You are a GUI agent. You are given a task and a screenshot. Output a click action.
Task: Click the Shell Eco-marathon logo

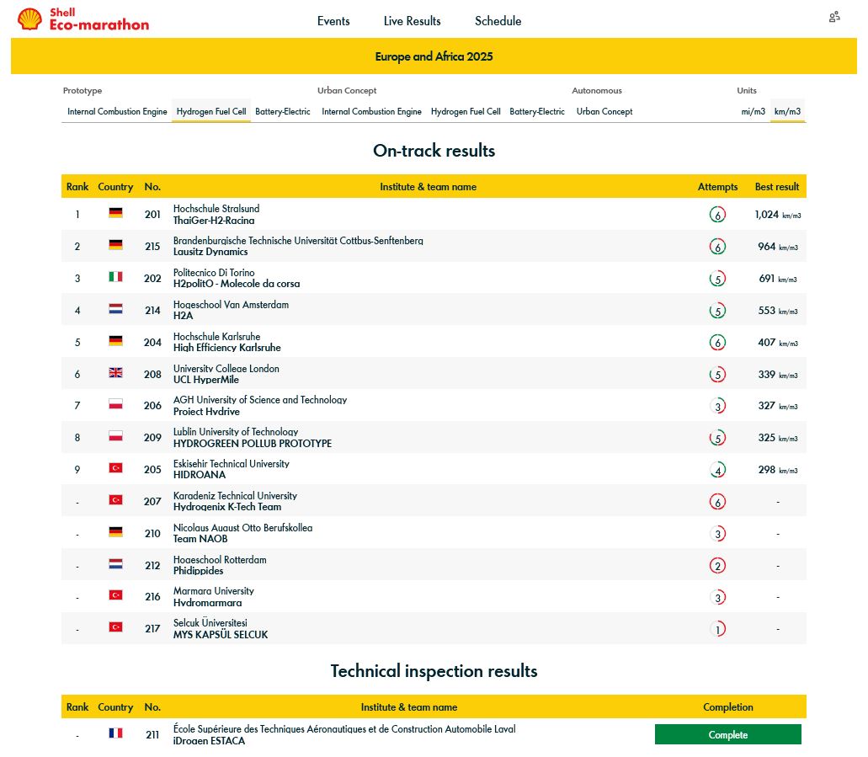(x=83, y=19)
